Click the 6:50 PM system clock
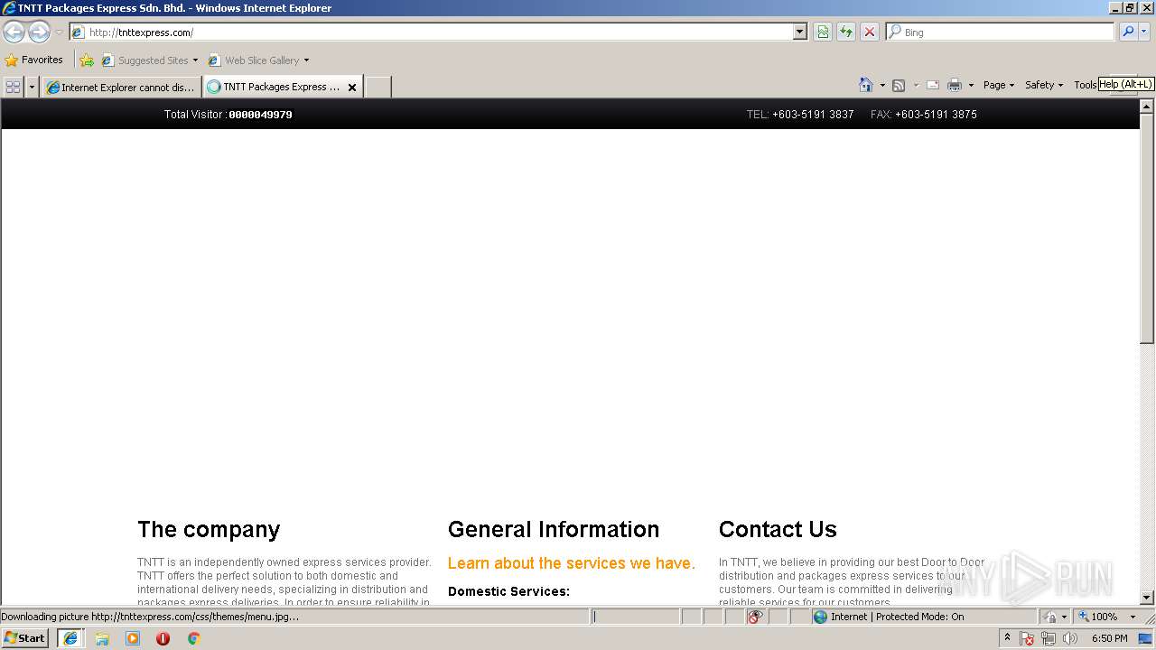Viewport: 1156px width, 650px height. (x=1109, y=638)
